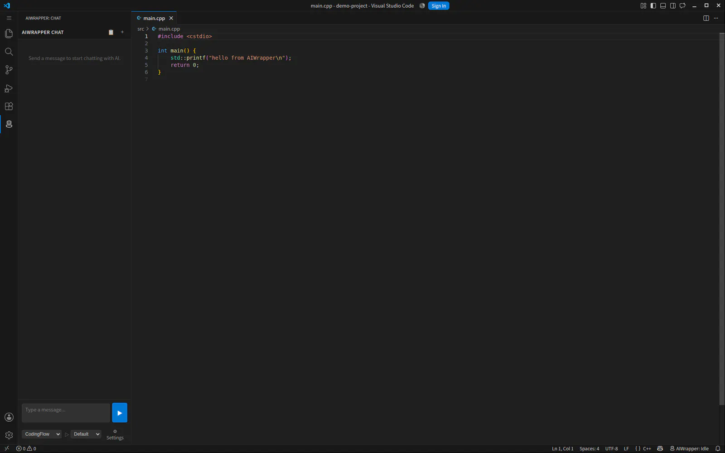
Task: Split the editor to the right
Action: tap(706, 18)
